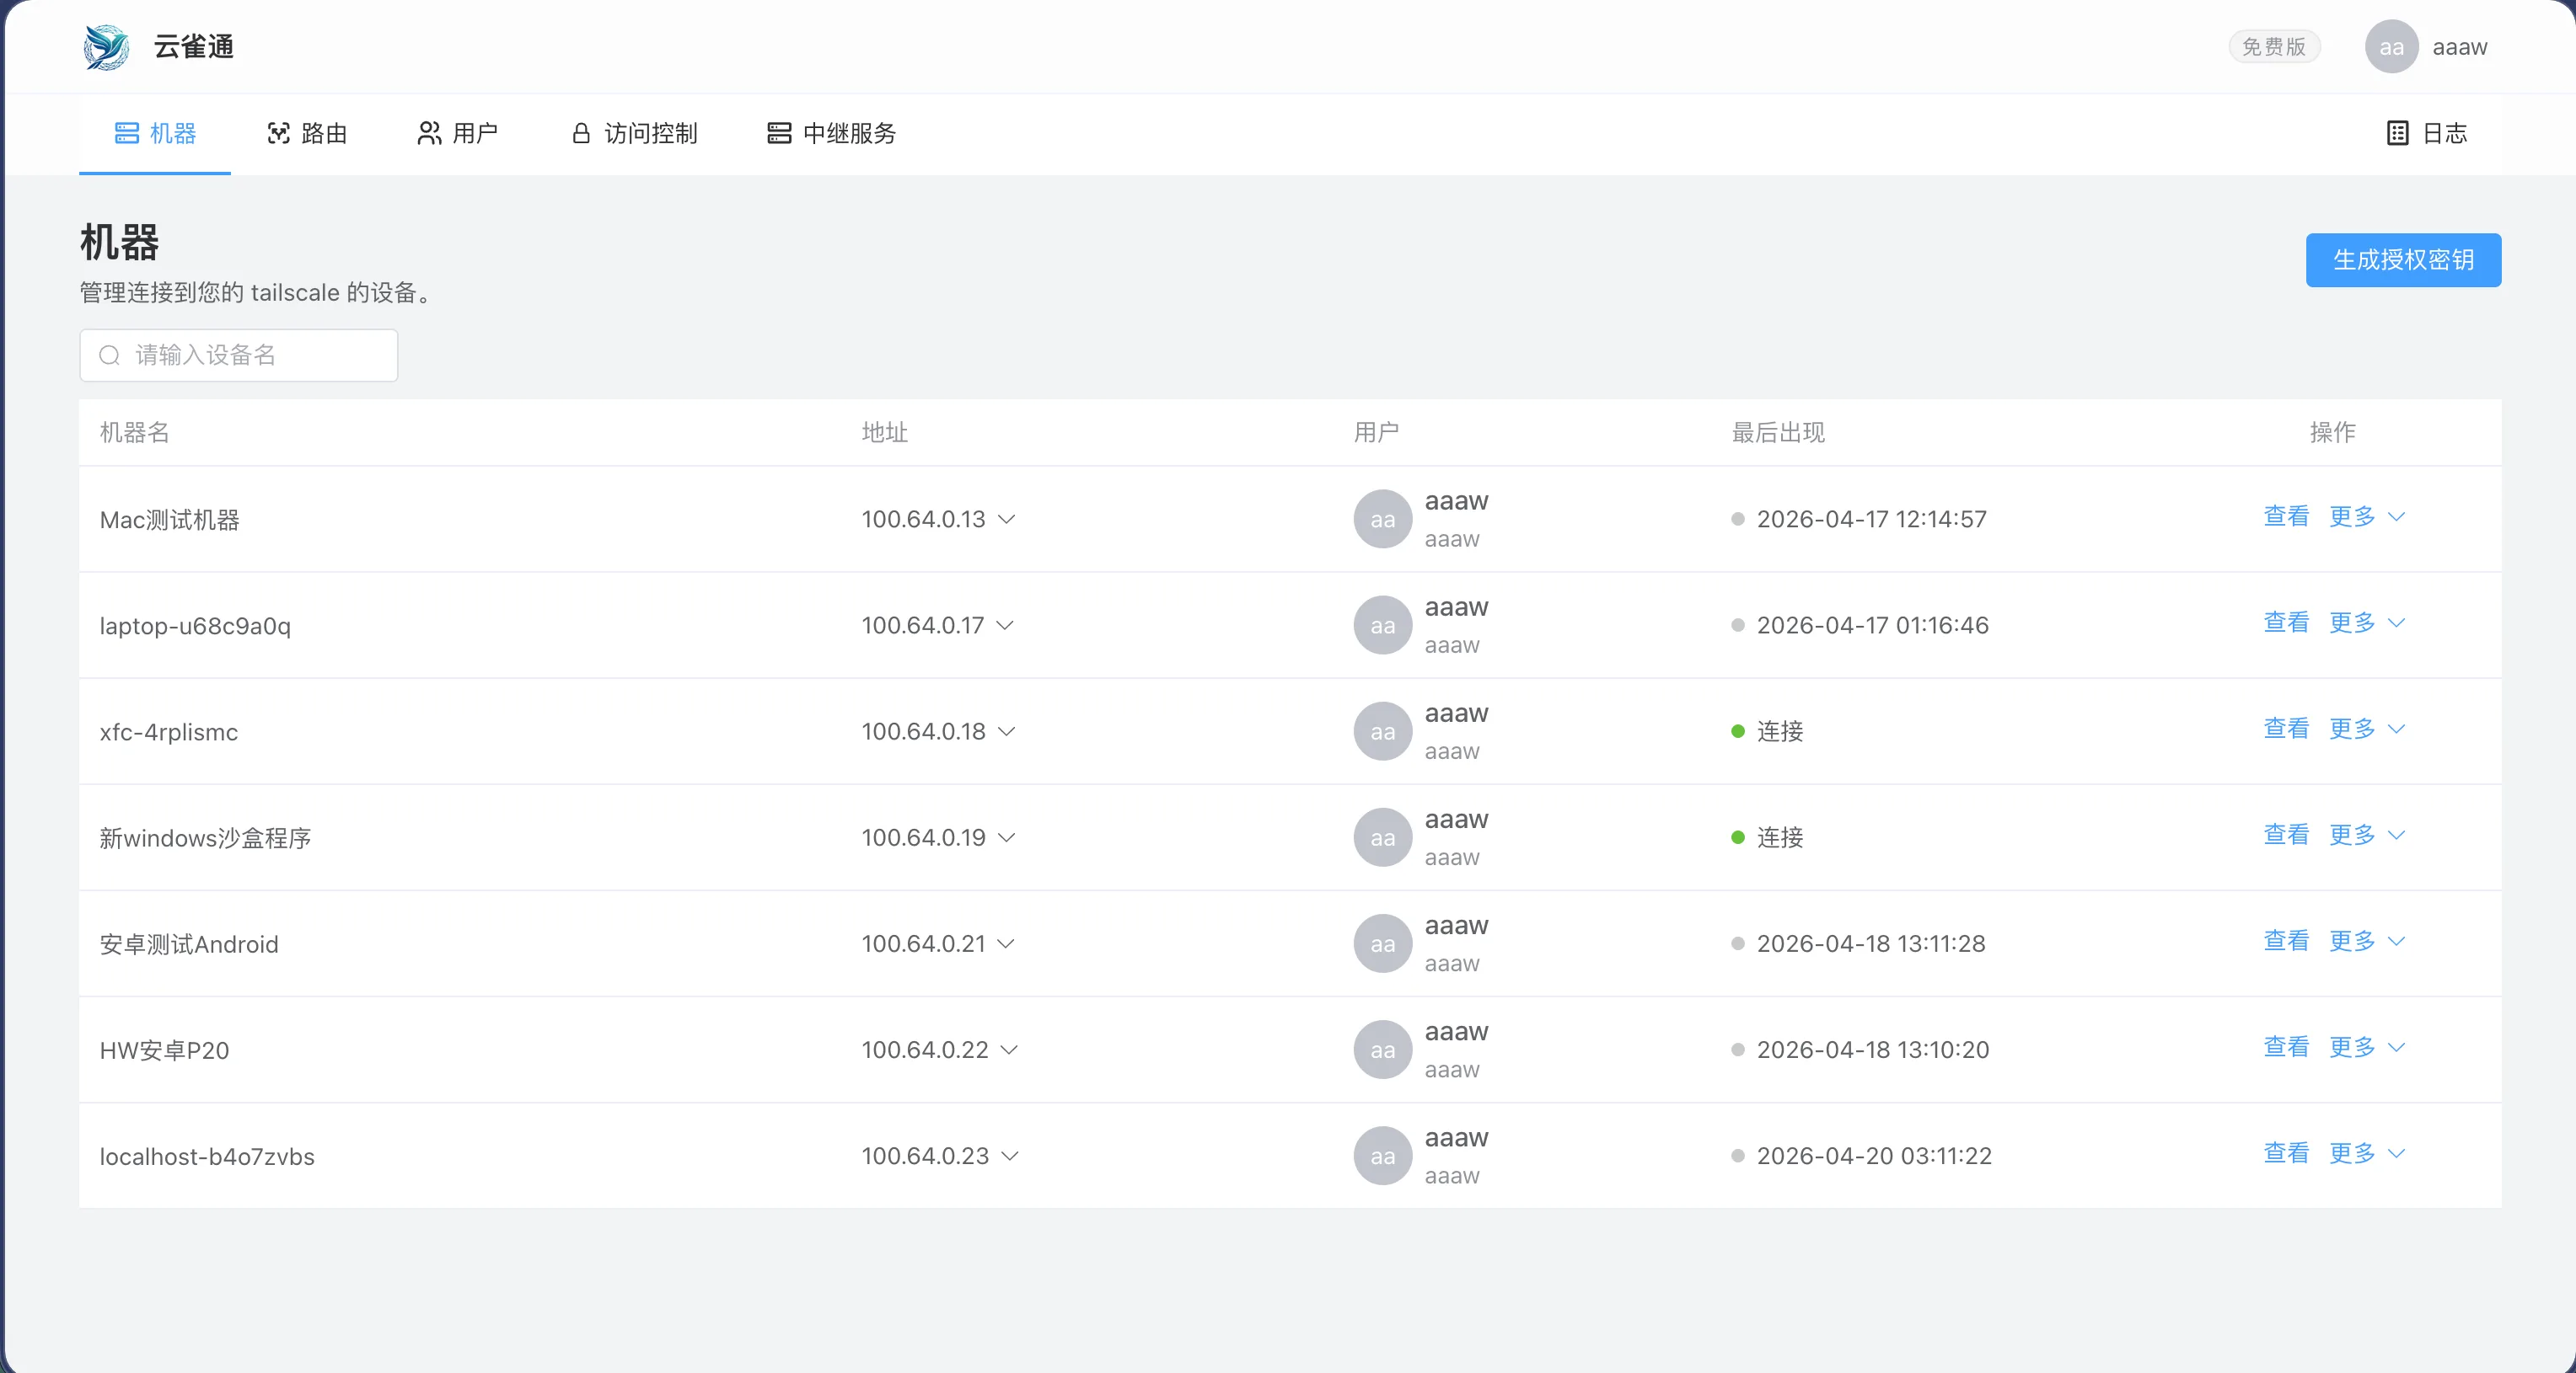Click 查看 for laptop-u68c9a0q
Image resolution: width=2576 pixels, height=1373 pixels.
(2286, 622)
